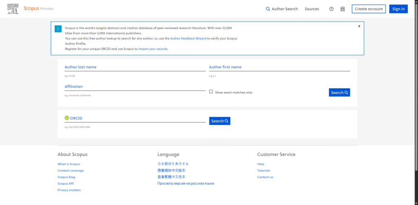Focus the Affiliation input field

[135, 87]
